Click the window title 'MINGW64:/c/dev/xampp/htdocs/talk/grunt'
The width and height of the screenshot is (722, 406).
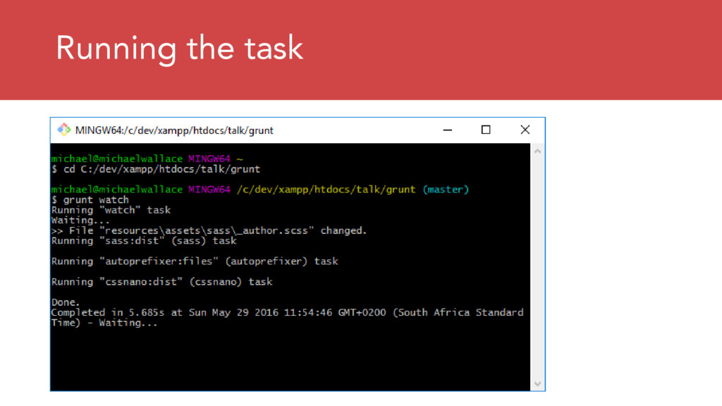coord(174,130)
